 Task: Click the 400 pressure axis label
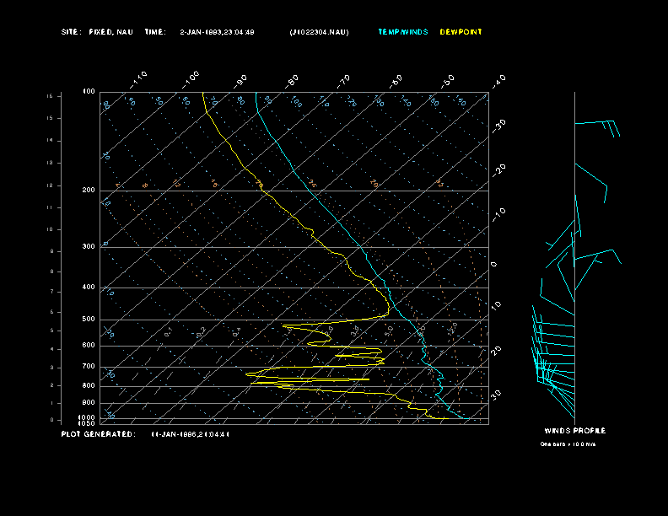click(89, 288)
